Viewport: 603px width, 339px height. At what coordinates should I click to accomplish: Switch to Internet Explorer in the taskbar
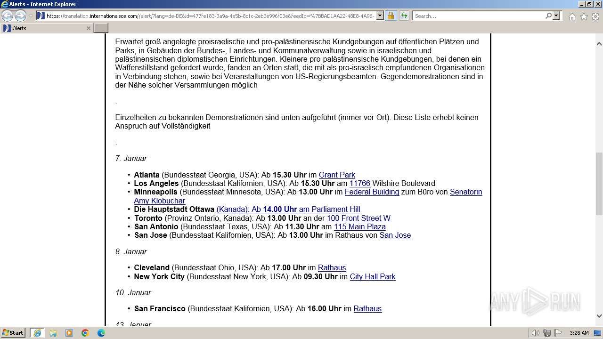37,333
